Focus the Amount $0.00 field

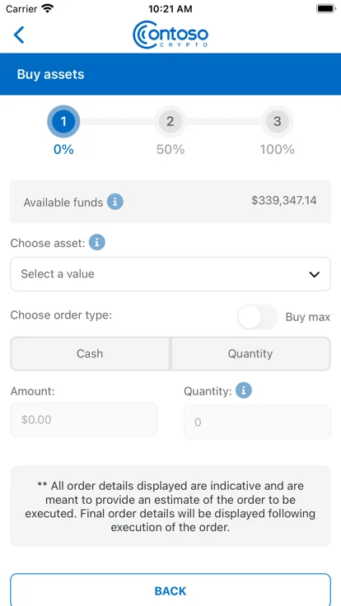tap(84, 420)
